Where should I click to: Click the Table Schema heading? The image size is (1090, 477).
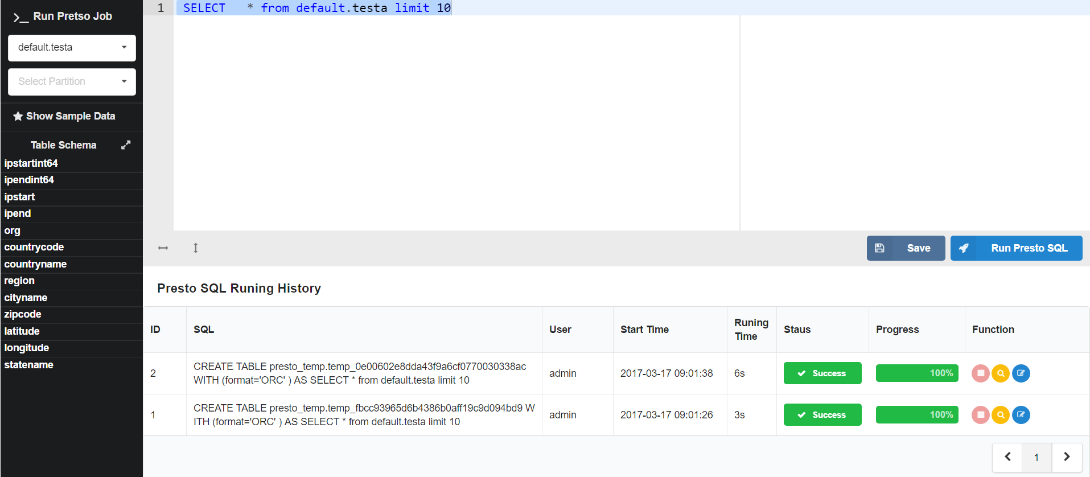tap(63, 145)
